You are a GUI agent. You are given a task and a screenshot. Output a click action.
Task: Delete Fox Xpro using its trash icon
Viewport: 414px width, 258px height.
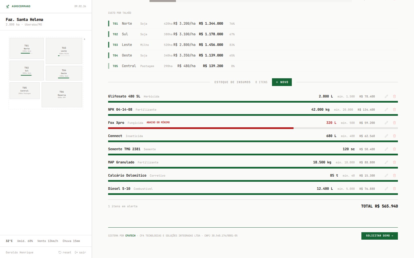pos(394,123)
